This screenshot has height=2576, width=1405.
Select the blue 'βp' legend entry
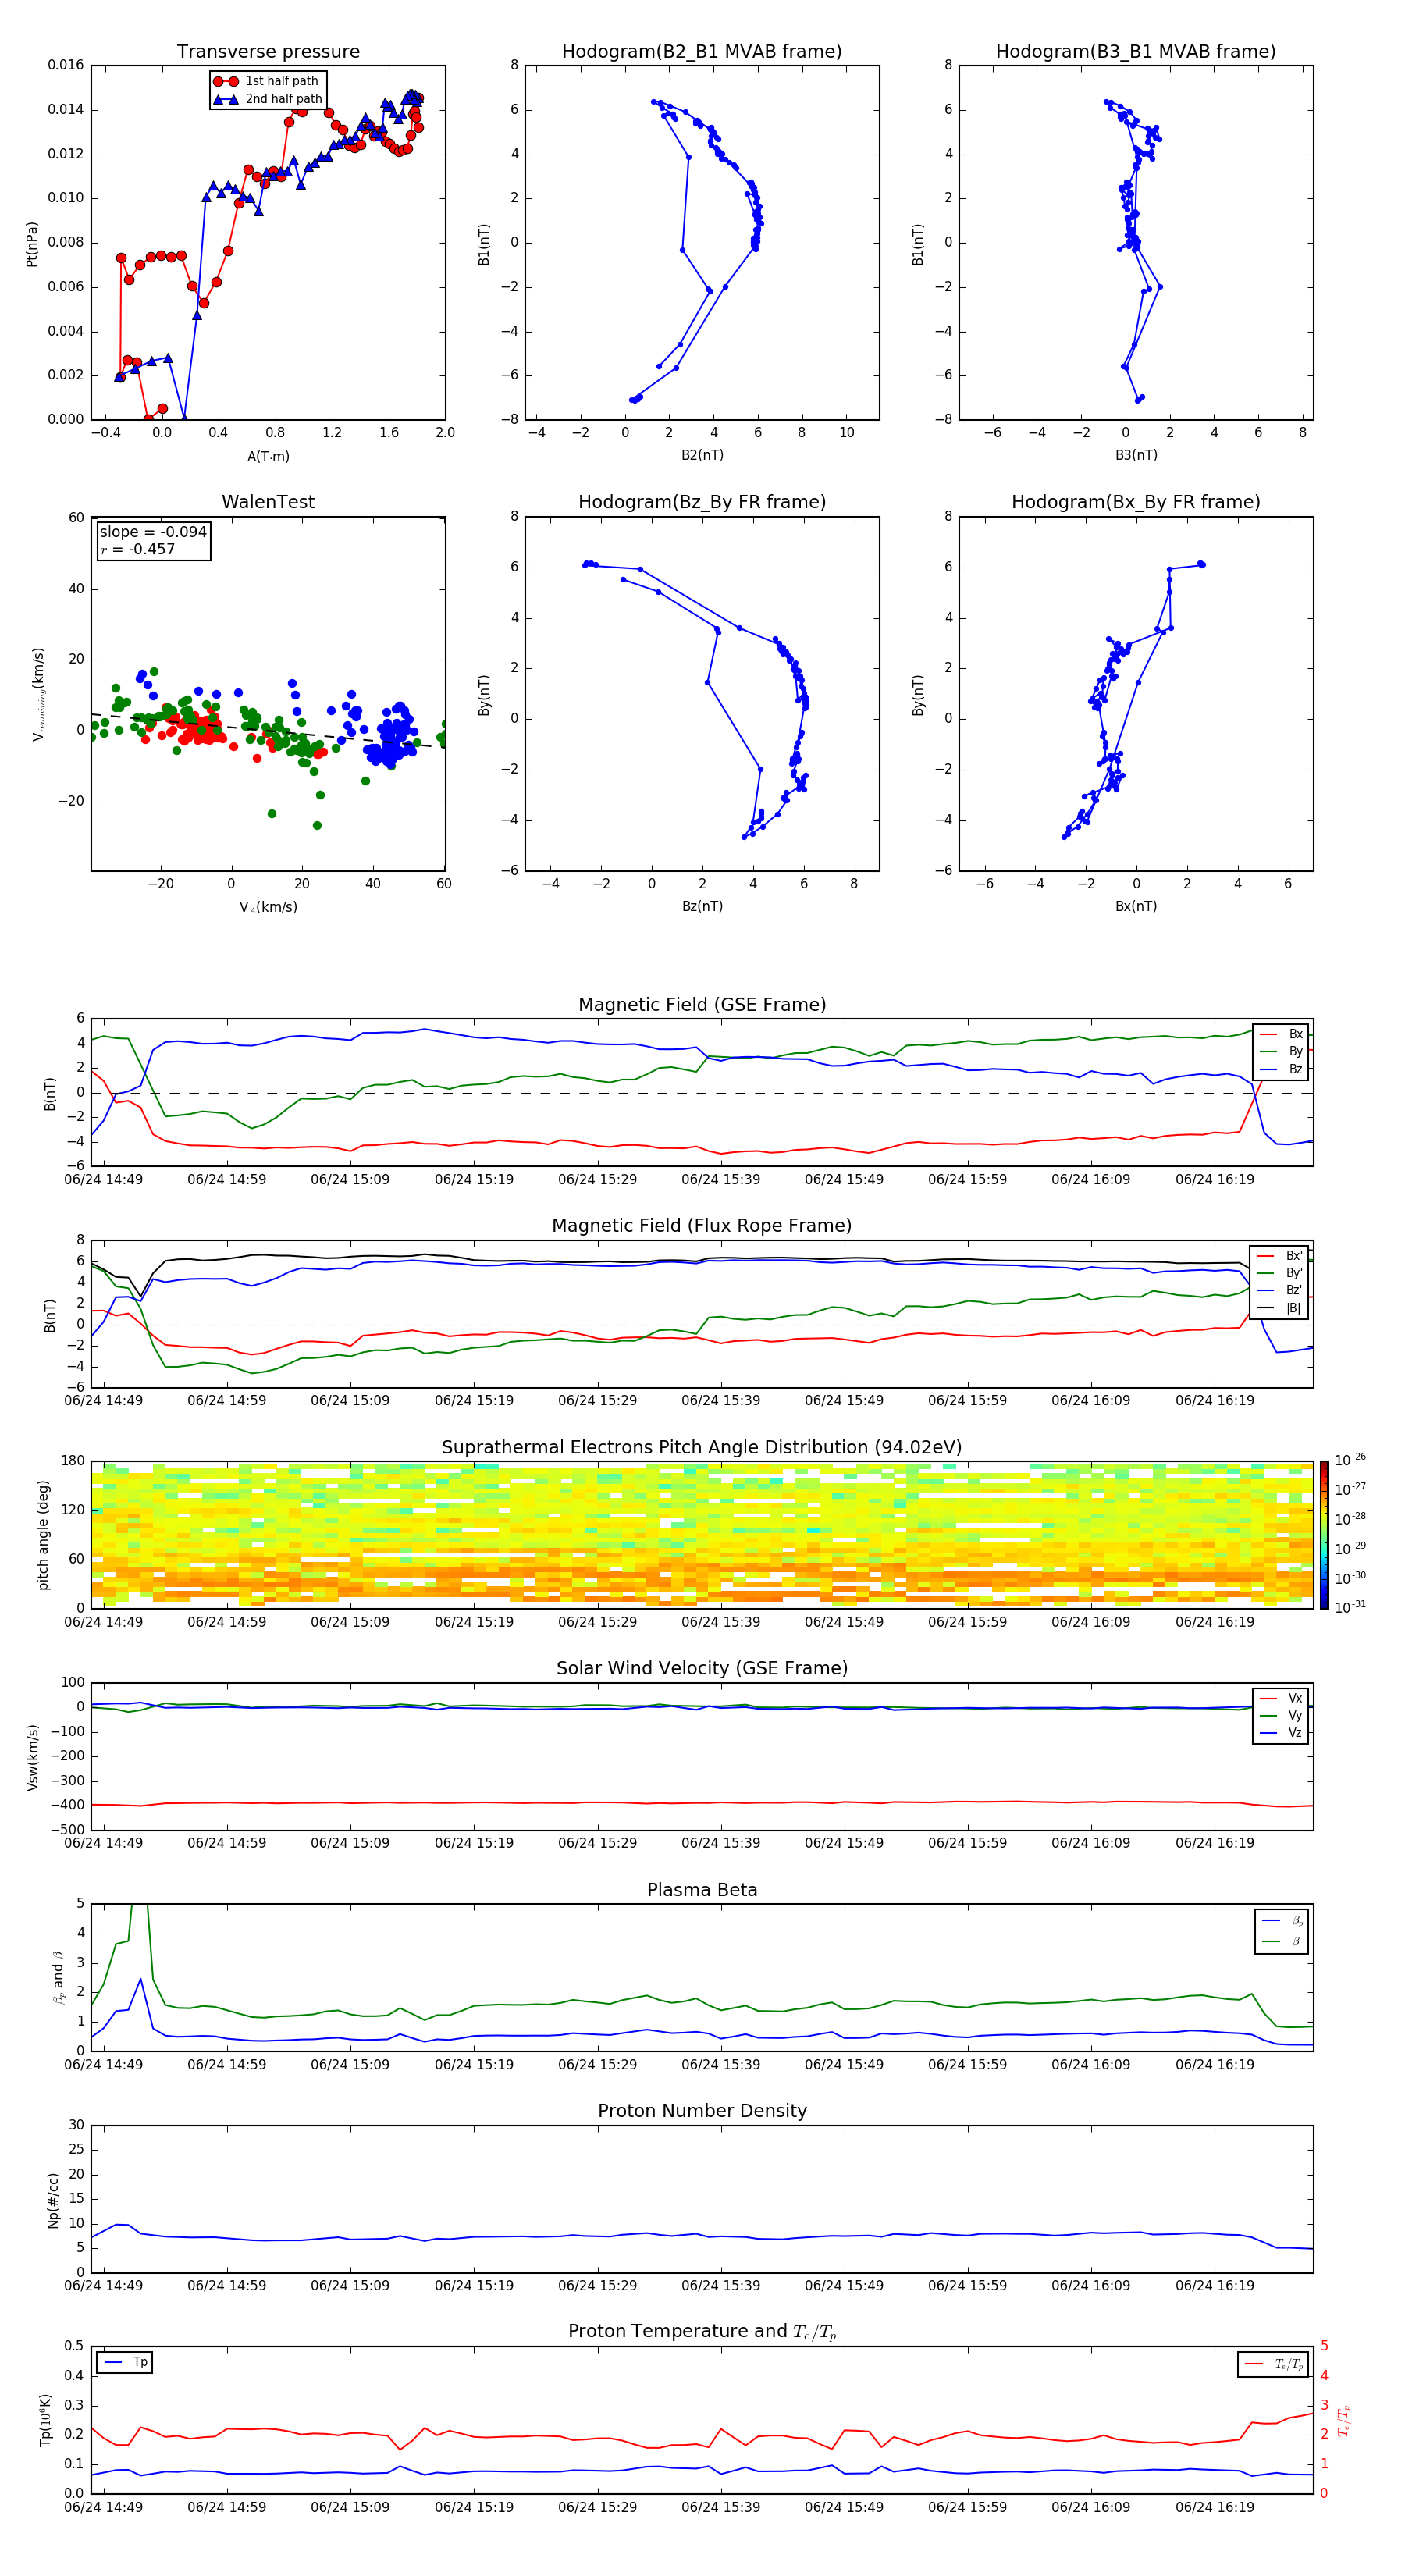tap(1282, 1921)
